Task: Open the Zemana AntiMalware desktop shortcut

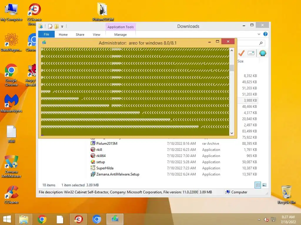Action: point(11,166)
